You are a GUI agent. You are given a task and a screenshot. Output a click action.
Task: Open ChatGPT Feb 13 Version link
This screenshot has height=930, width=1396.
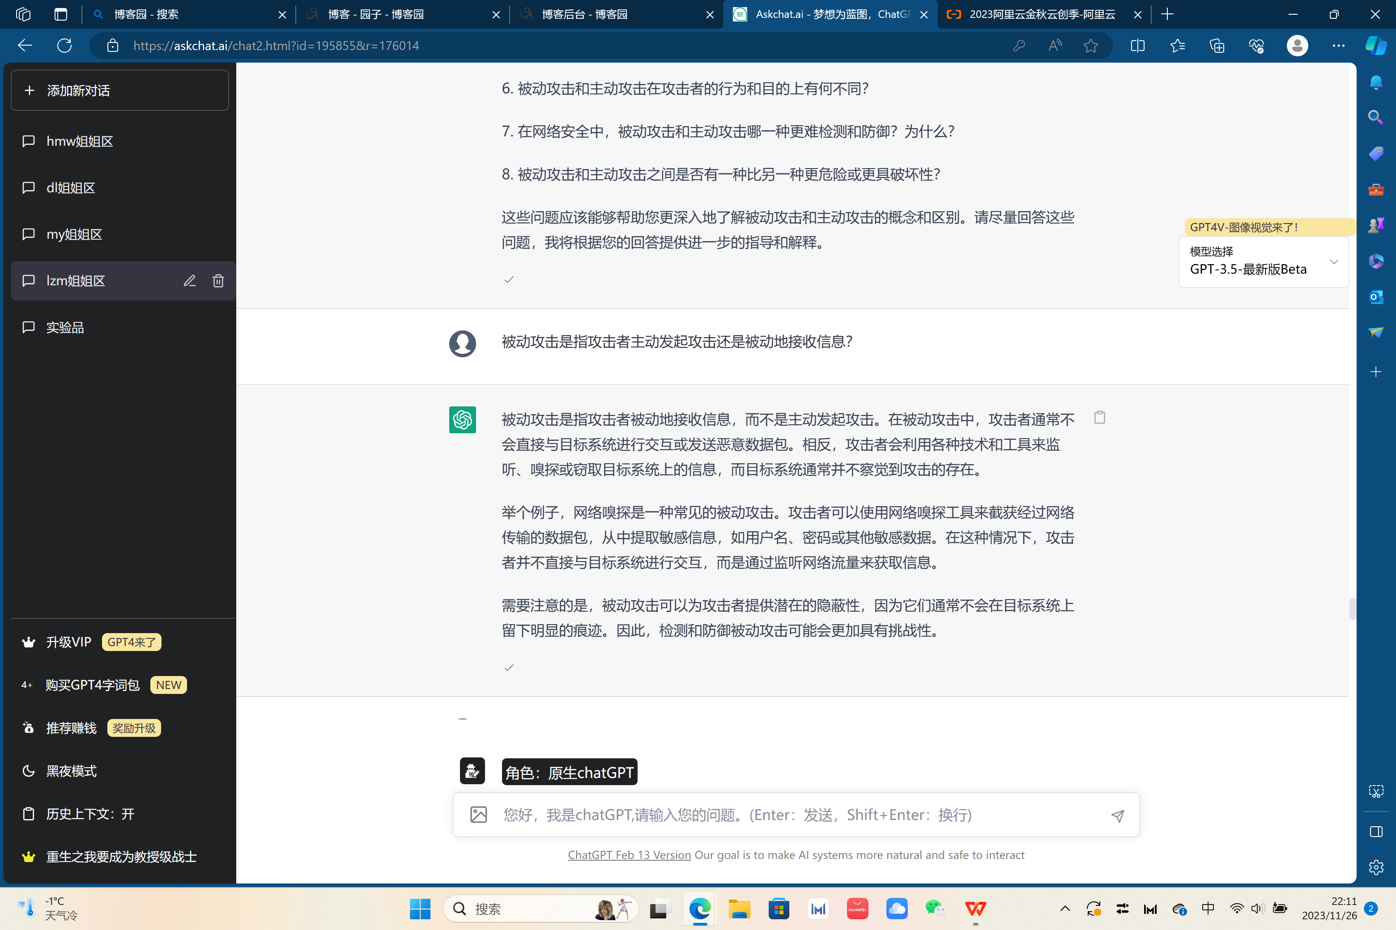(x=629, y=855)
